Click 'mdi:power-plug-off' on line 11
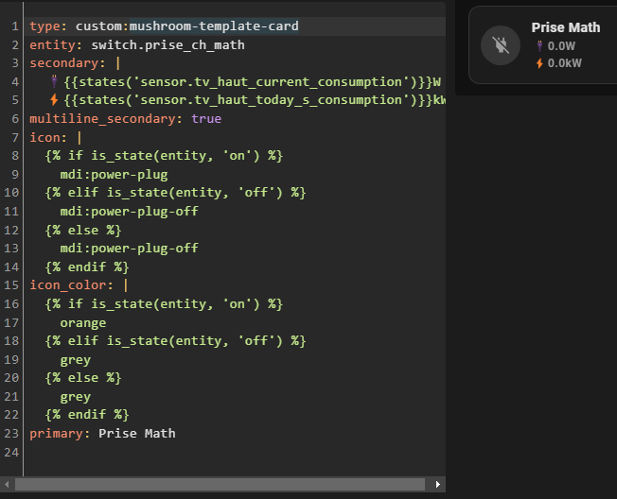617x499 pixels. pyautogui.click(x=129, y=212)
